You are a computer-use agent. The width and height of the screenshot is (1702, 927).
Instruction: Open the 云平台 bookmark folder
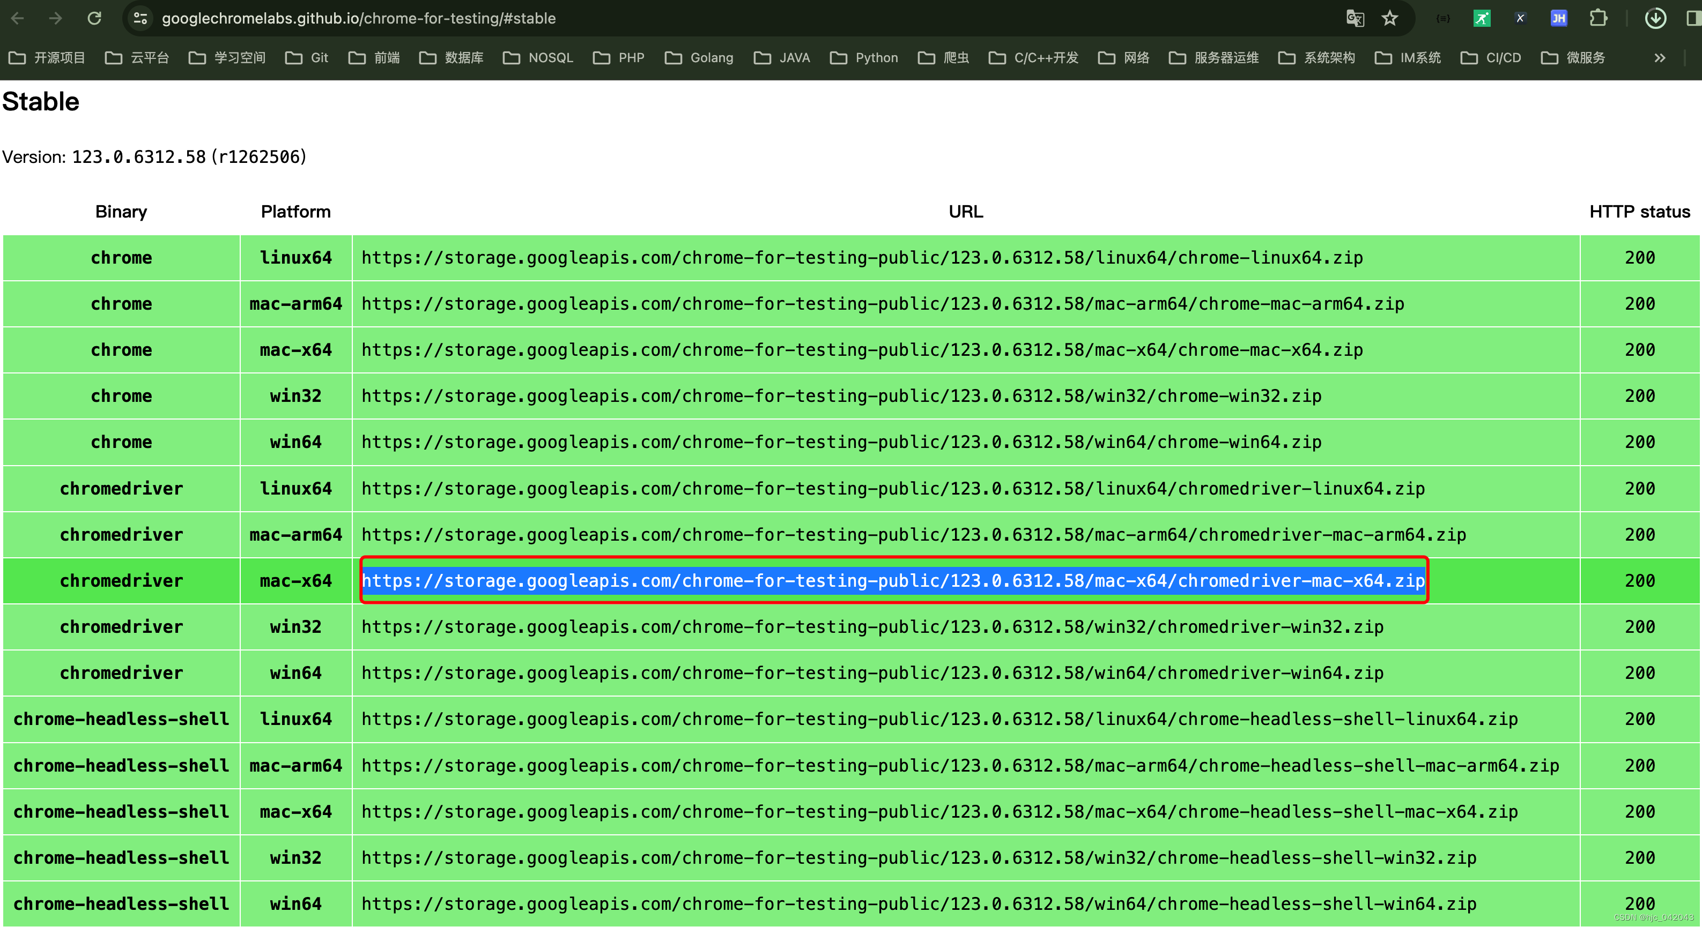(137, 58)
